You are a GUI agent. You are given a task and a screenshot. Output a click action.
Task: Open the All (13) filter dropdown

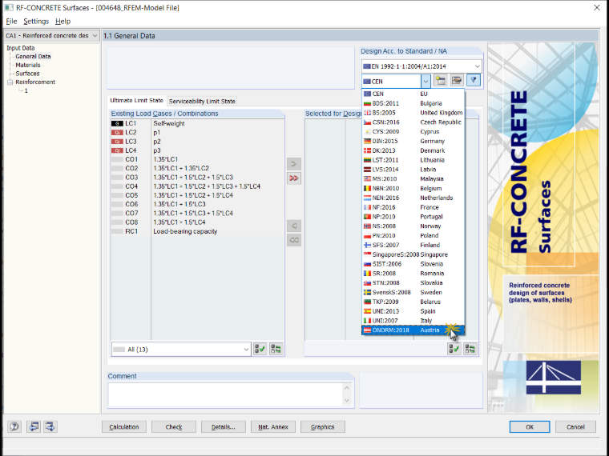181,350
